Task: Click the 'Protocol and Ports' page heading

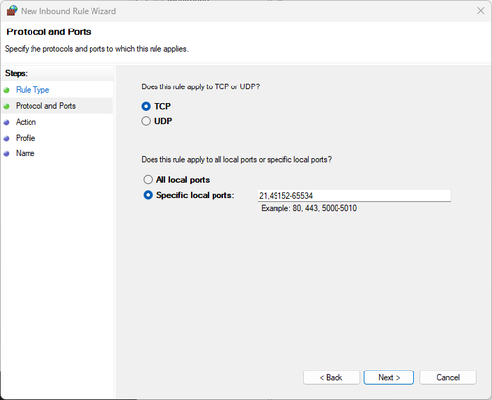Action: pos(48,31)
